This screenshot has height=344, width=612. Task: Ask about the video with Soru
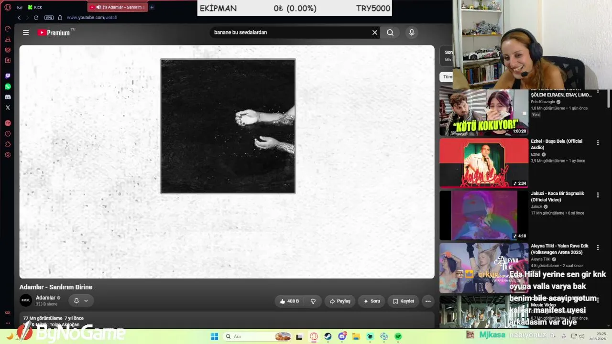click(x=372, y=301)
